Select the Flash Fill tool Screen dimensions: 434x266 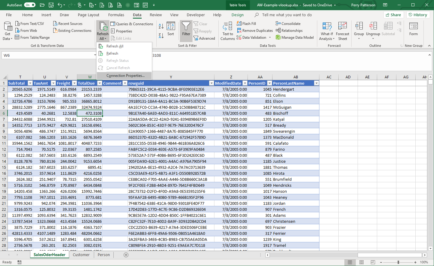tap(246, 23)
